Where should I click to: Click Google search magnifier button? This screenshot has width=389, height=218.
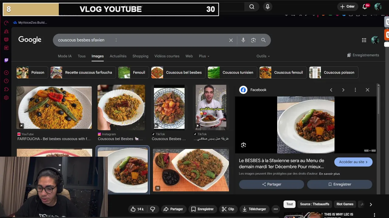[x=263, y=40]
